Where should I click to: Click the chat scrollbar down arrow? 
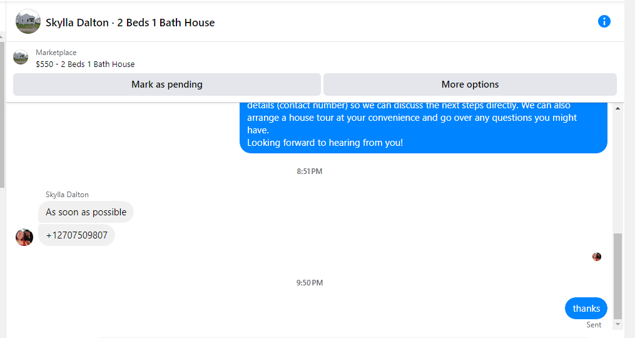pos(617,324)
